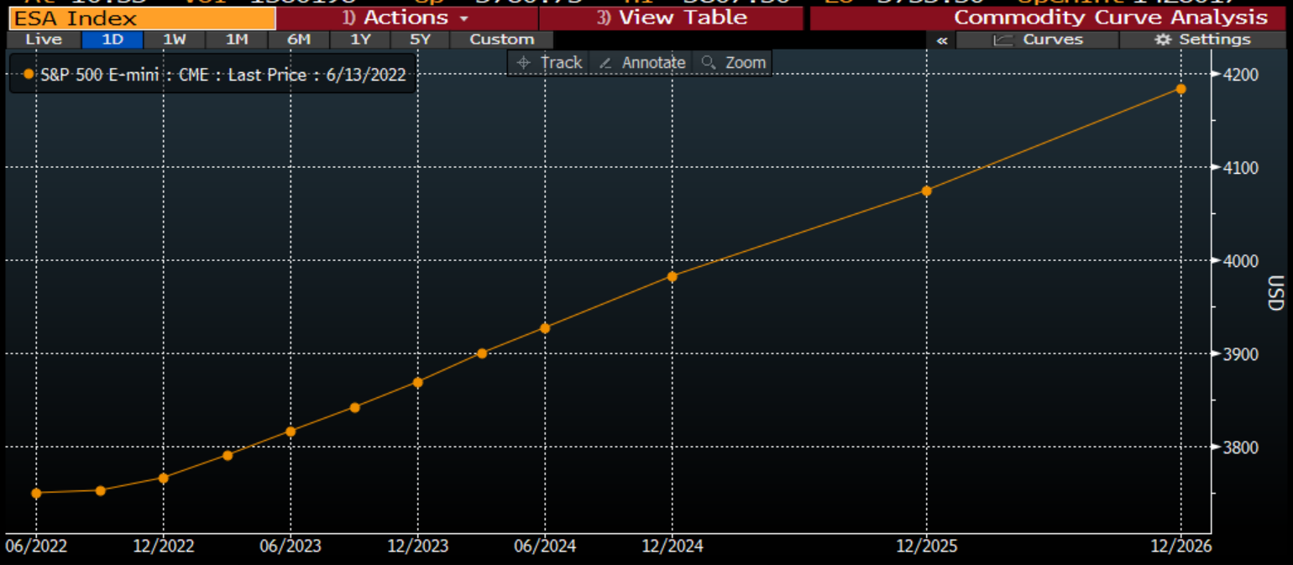Collapse panel with double-chevron arrow

click(x=942, y=39)
